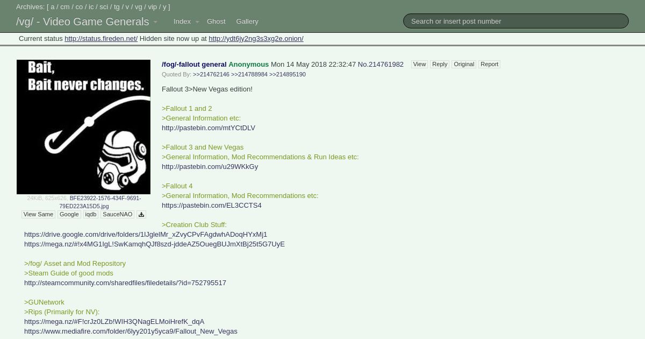Screen dimensions: 645x339
Task: Jump to quoting post >>214762146
Action: [x=211, y=74]
